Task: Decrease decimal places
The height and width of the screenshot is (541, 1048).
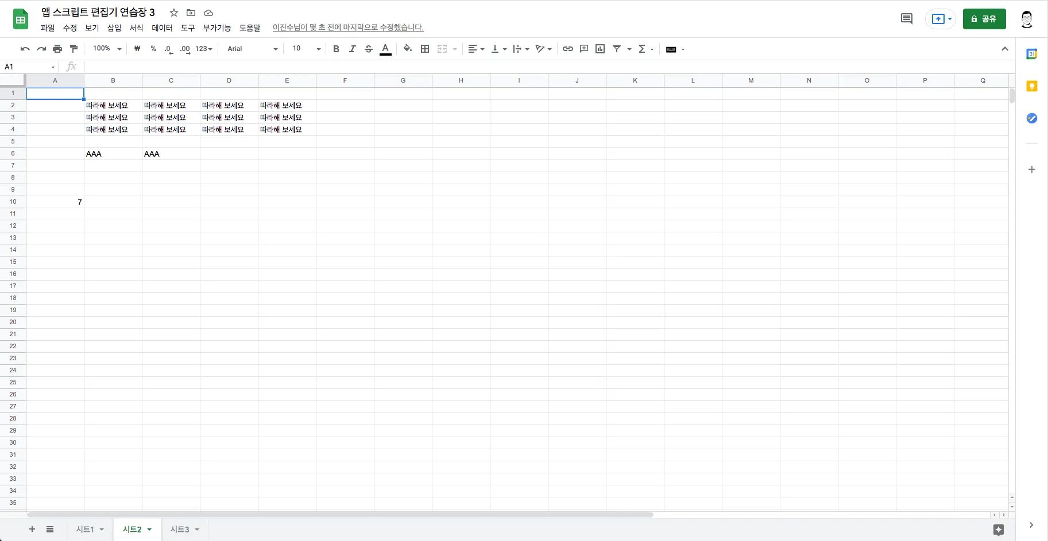Action: tap(168, 49)
